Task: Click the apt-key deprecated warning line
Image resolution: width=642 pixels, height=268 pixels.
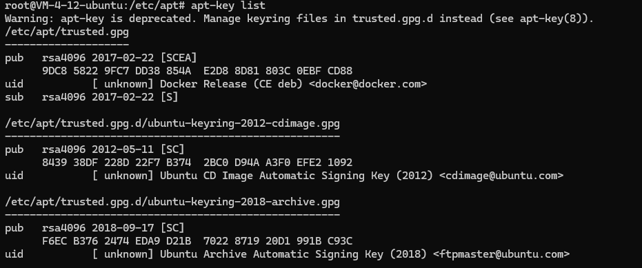Action: 299,19
